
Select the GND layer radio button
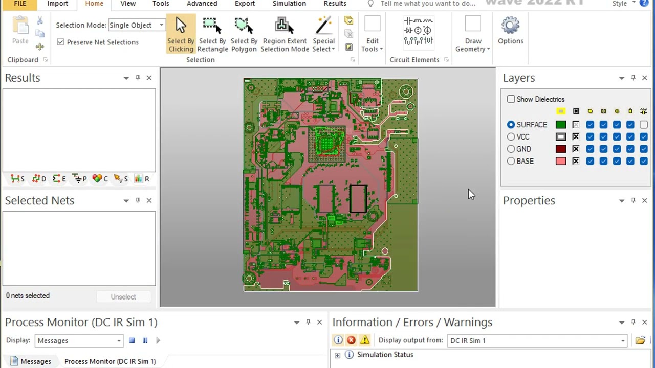(x=511, y=149)
